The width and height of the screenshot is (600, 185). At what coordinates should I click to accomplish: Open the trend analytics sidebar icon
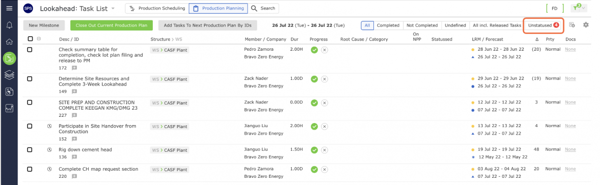click(9, 109)
